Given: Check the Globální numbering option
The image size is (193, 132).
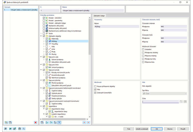Looking at the screenshot, I should 143,49.
